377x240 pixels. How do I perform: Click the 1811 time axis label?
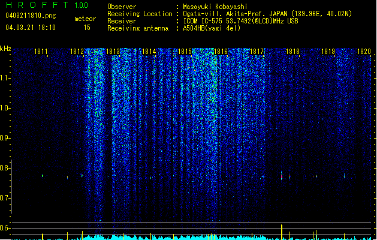point(41,52)
